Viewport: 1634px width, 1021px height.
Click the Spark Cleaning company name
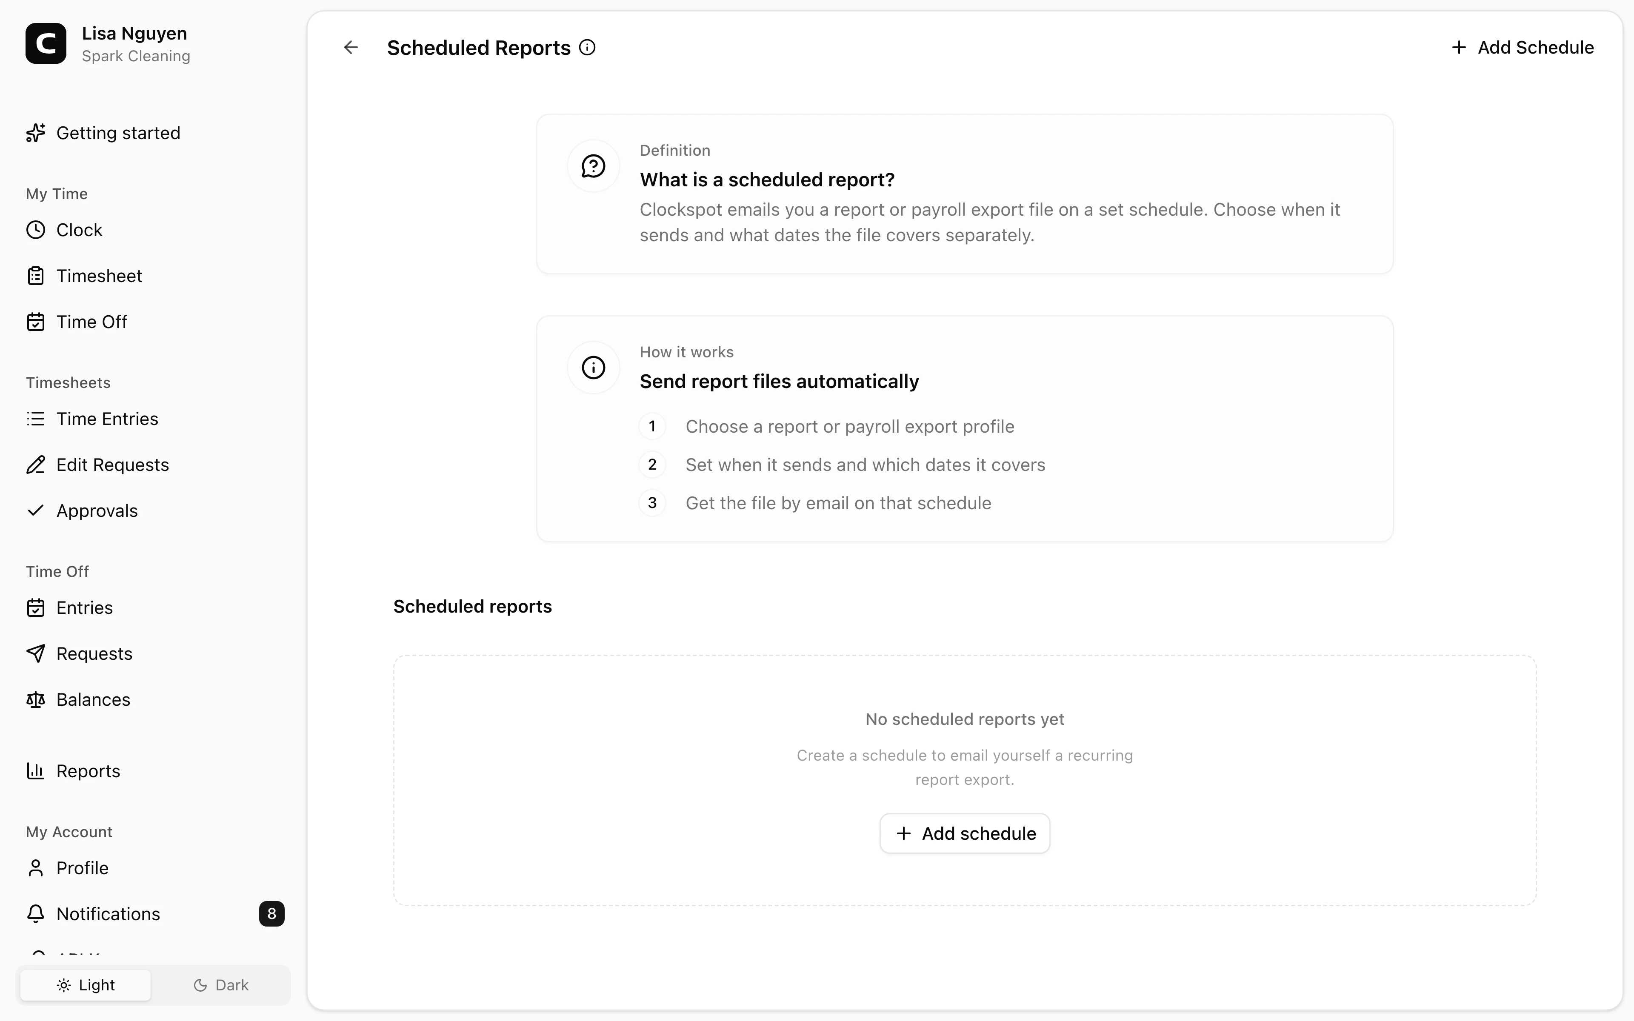click(x=136, y=56)
